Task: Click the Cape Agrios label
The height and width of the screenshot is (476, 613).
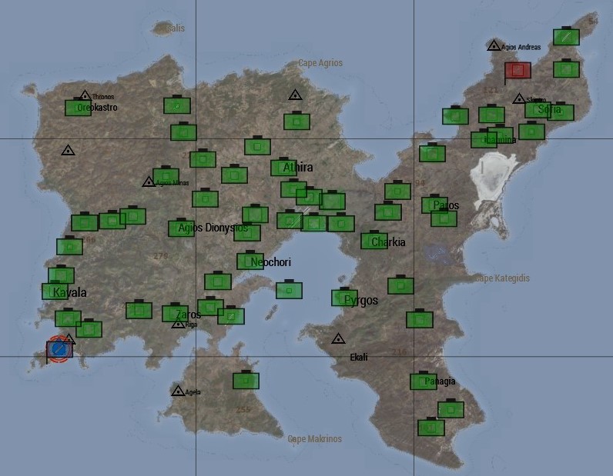Action: pyautogui.click(x=320, y=63)
